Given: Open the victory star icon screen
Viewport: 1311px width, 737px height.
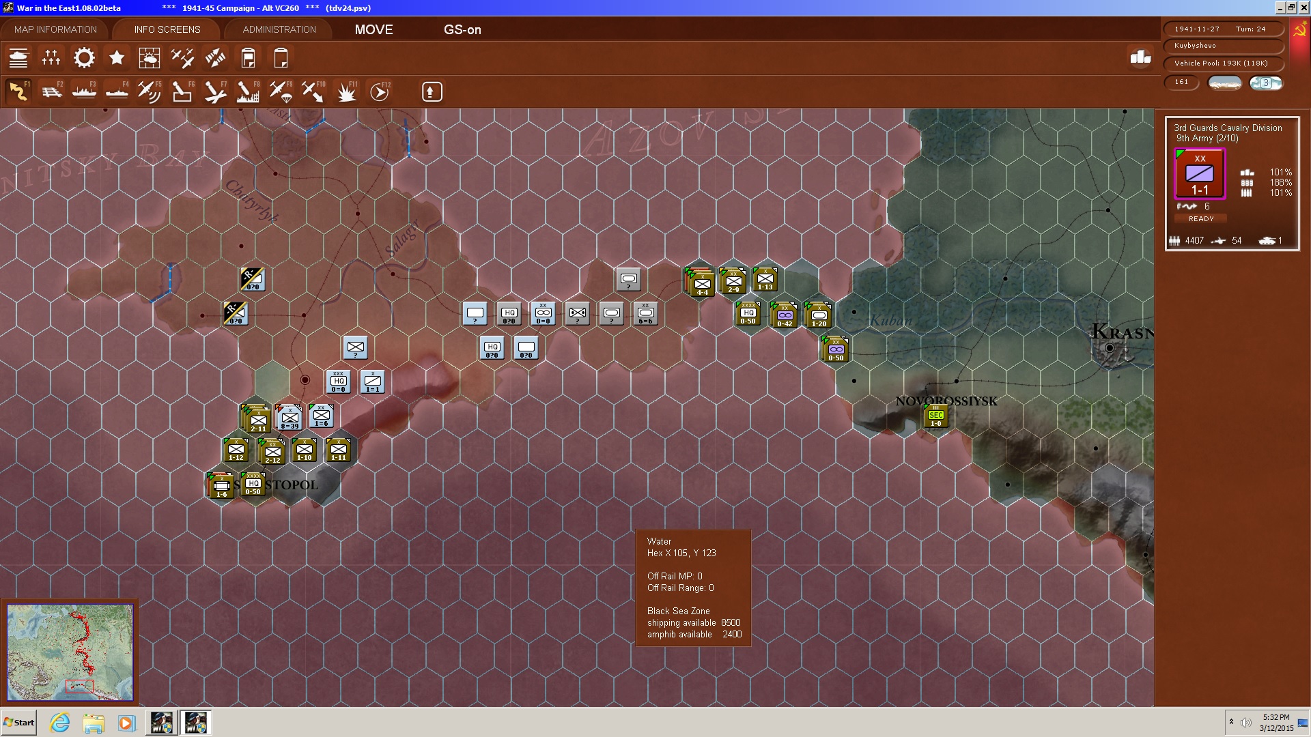Looking at the screenshot, I should [x=117, y=58].
